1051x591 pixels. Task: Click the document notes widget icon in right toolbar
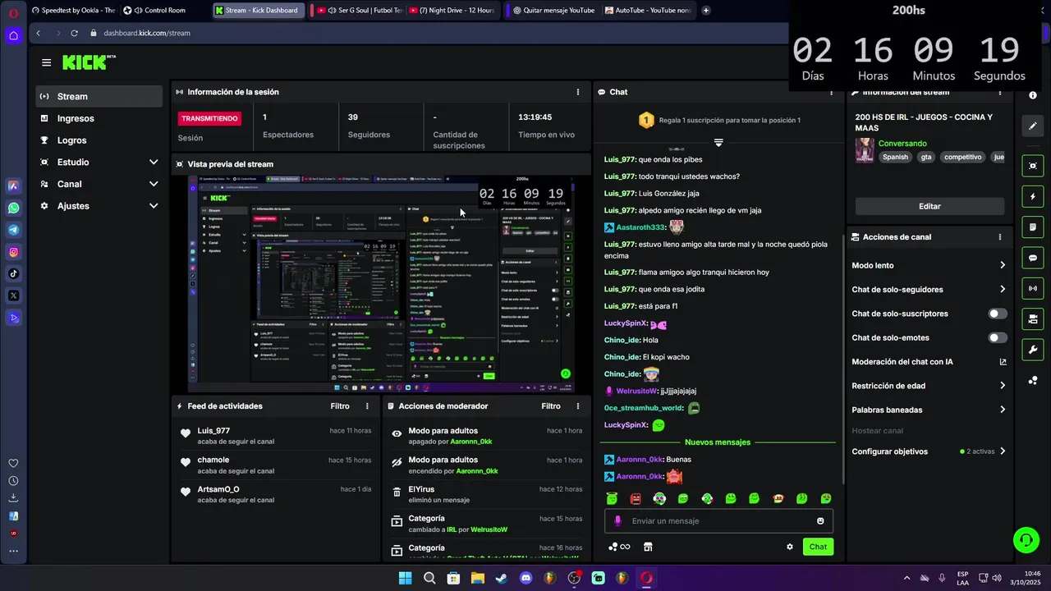pos(1032,227)
